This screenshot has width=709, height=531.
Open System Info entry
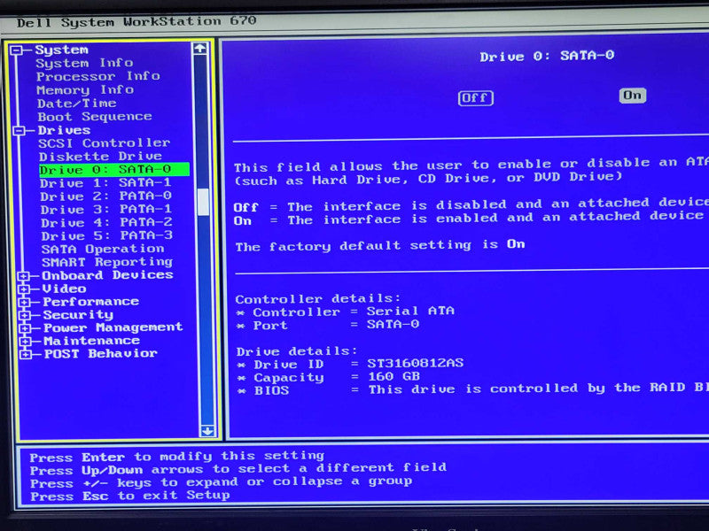tap(84, 63)
